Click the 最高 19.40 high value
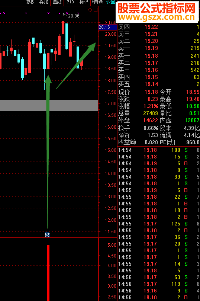200x301 pixels. [x=193, y=99]
